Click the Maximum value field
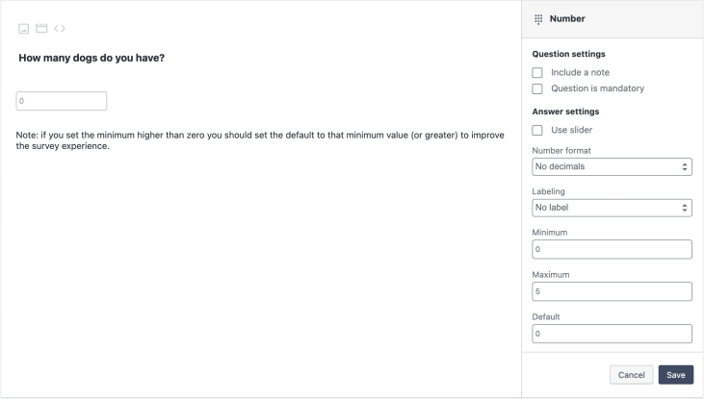This screenshot has height=399, width=704. pos(612,291)
